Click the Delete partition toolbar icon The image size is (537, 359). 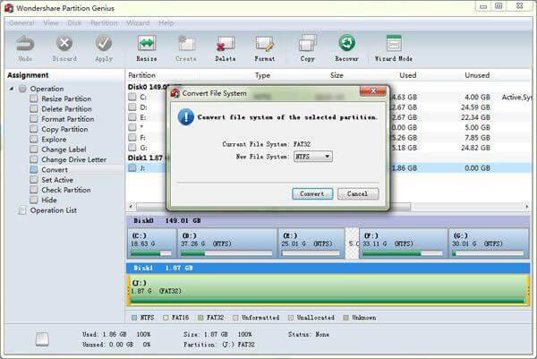226,44
